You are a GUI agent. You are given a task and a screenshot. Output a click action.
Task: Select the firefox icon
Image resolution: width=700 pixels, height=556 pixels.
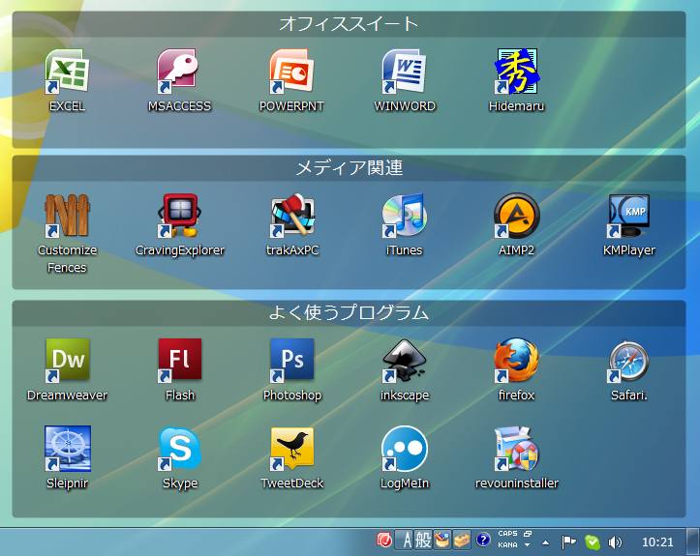[516, 361]
